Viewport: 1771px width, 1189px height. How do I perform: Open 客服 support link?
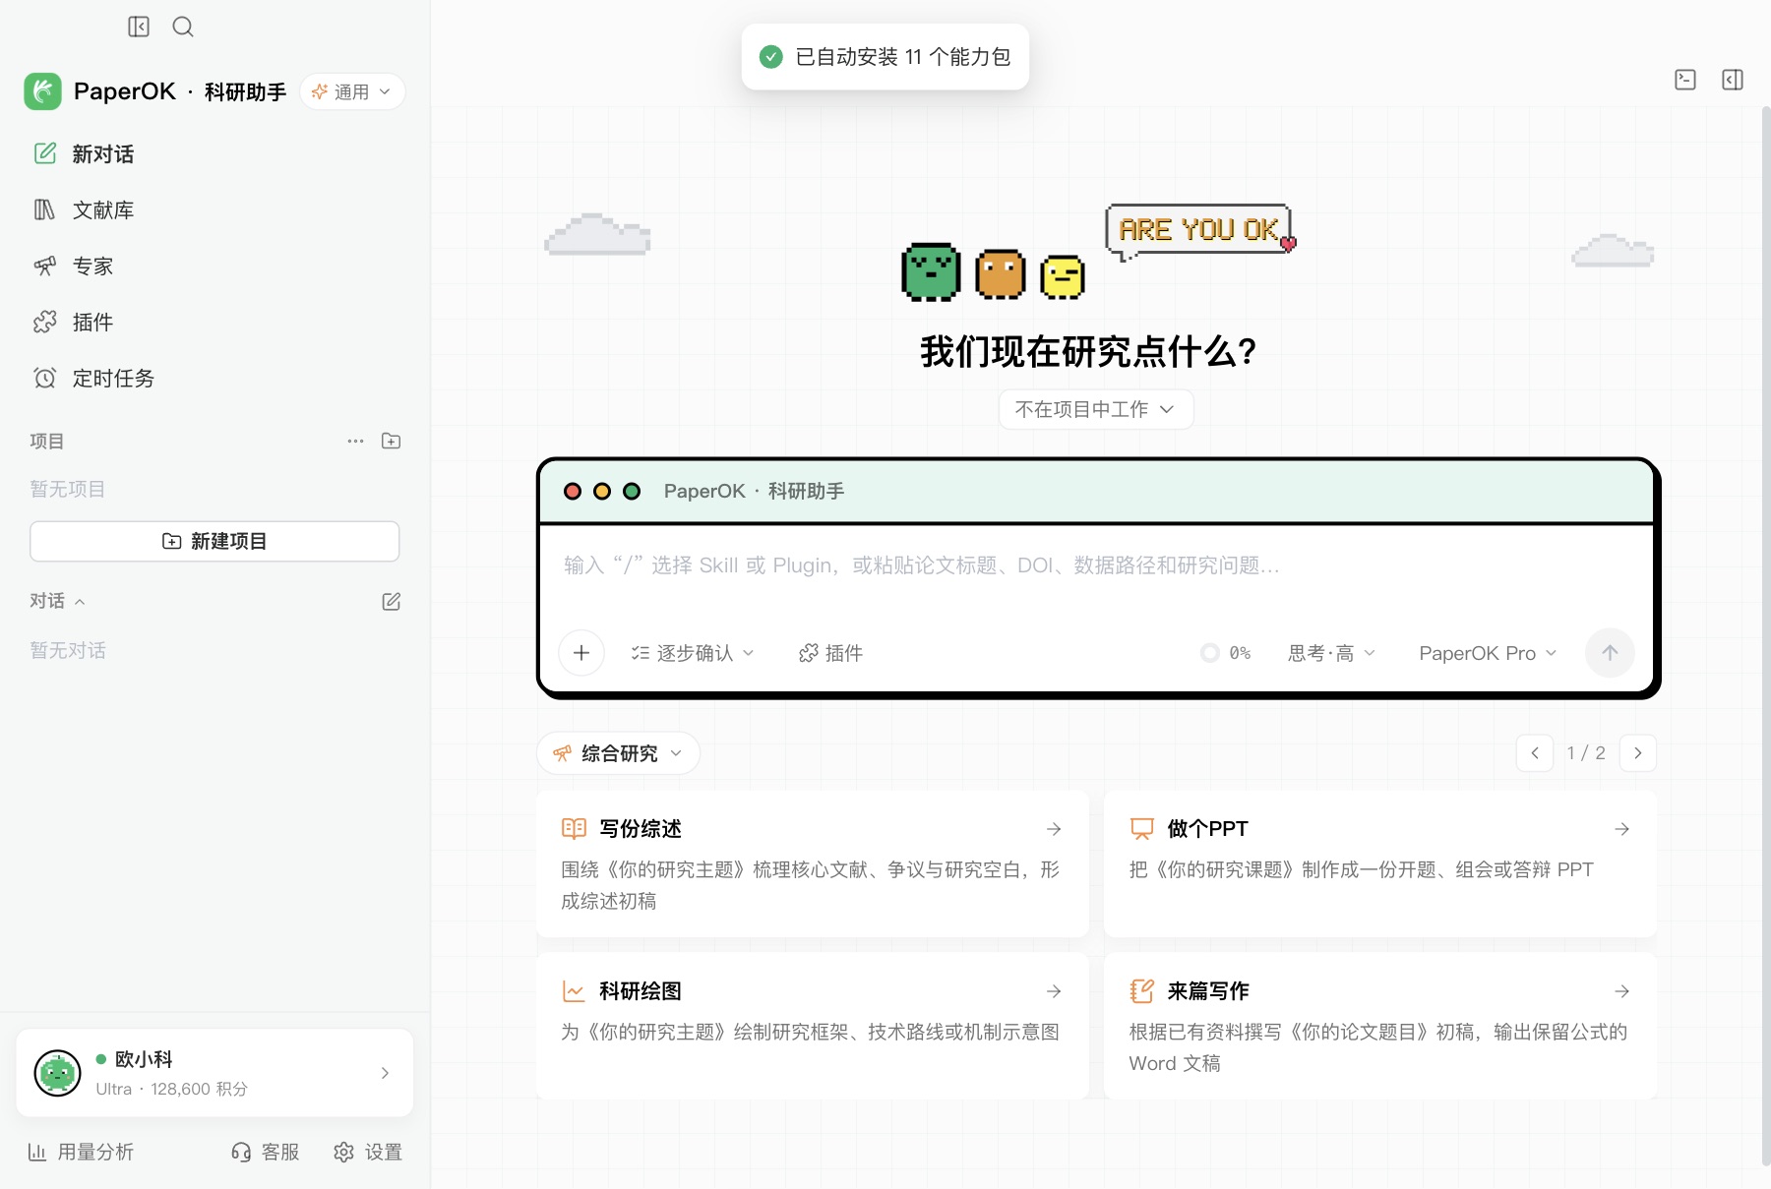pyautogui.click(x=265, y=1152)
